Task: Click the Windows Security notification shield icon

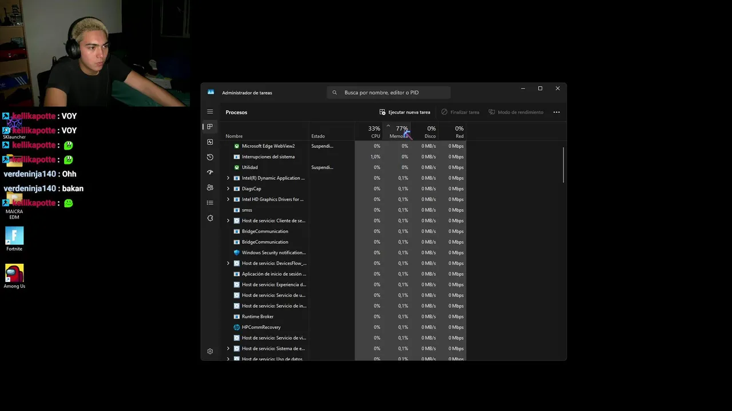Action: (237, 252)
